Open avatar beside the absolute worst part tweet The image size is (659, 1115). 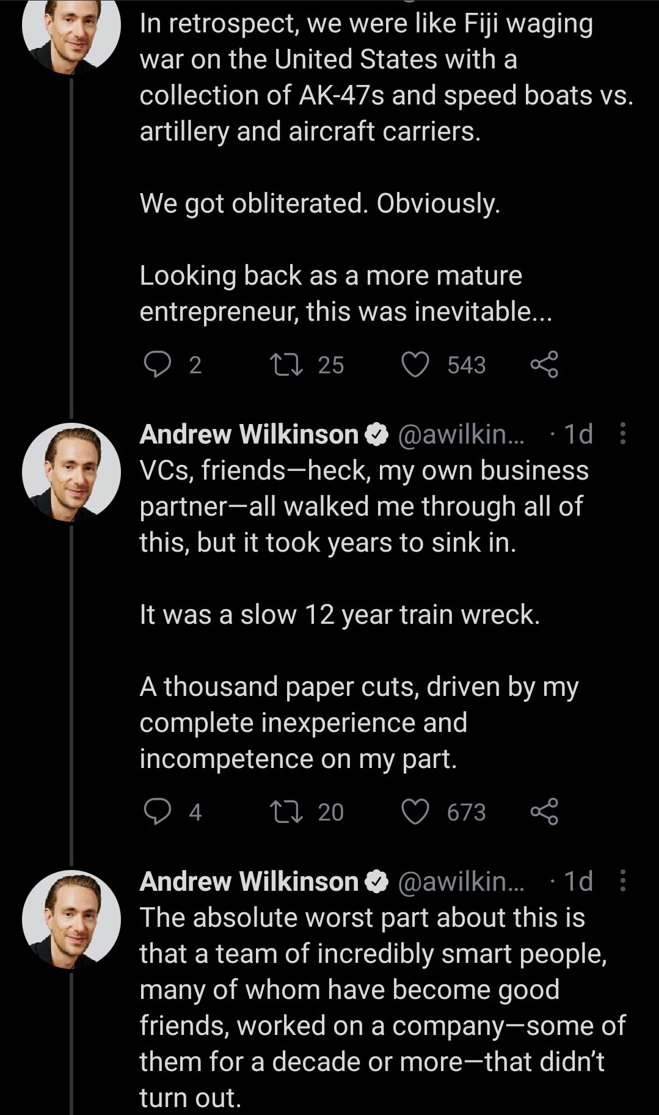pyautogui.click(x=71, y=919)
